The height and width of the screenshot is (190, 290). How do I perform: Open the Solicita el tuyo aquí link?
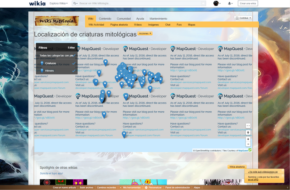click(51, 173)
